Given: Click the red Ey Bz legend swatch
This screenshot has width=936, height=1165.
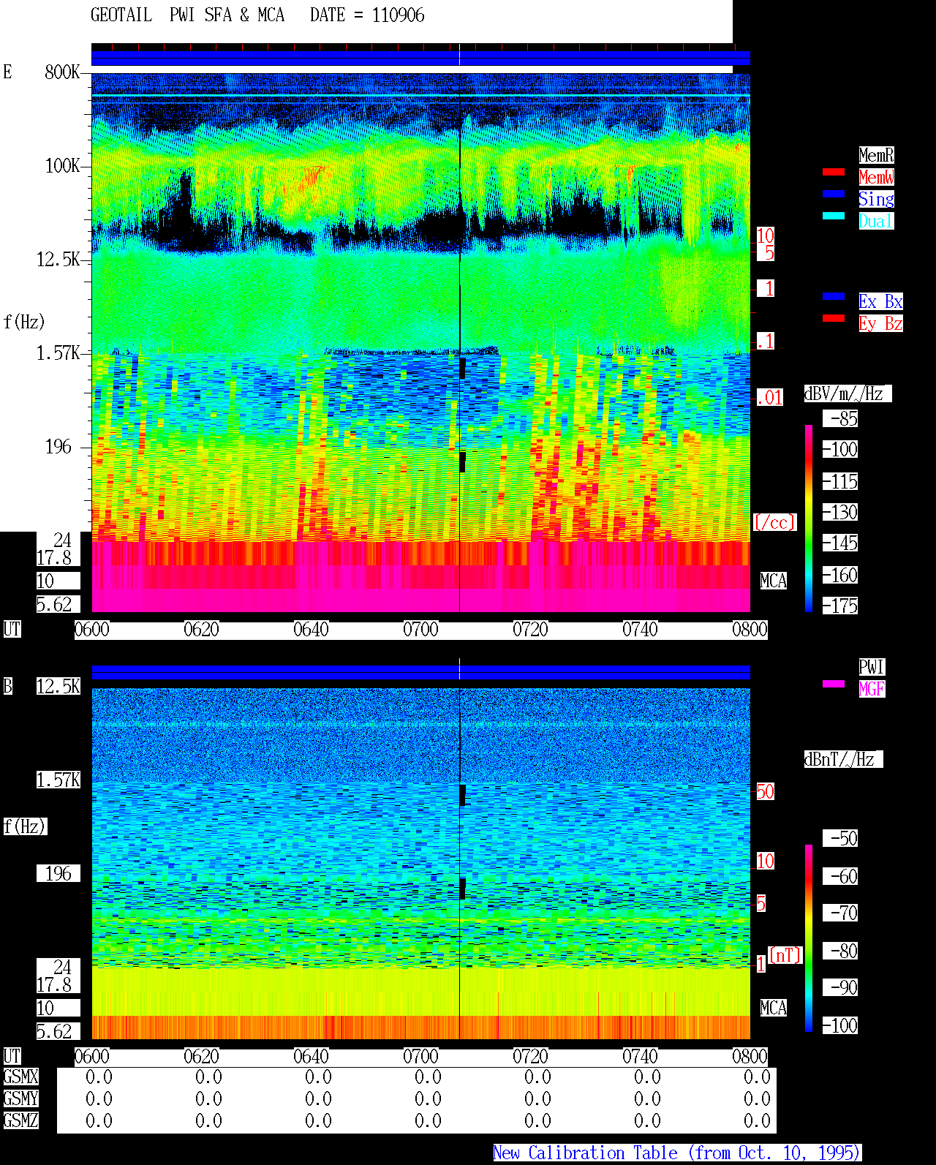Looking at the screenshot, I should coord(834,318).
